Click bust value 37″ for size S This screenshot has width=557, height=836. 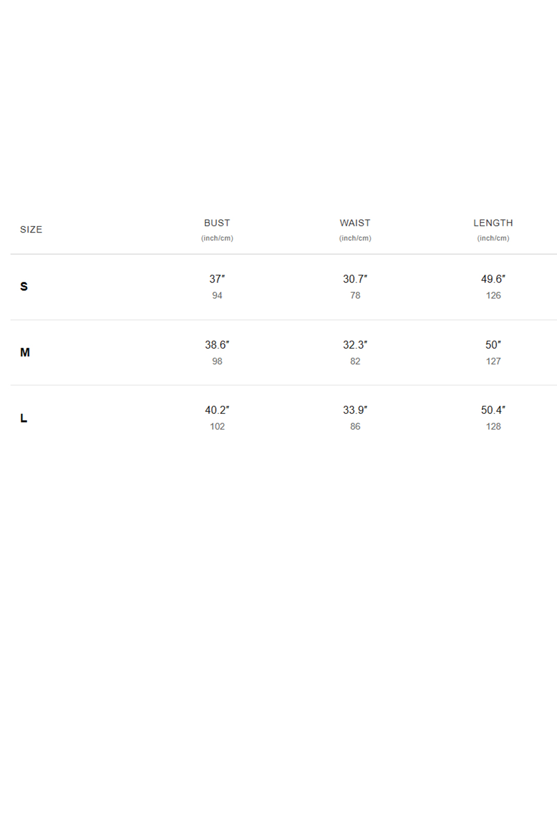pos(217,279)
